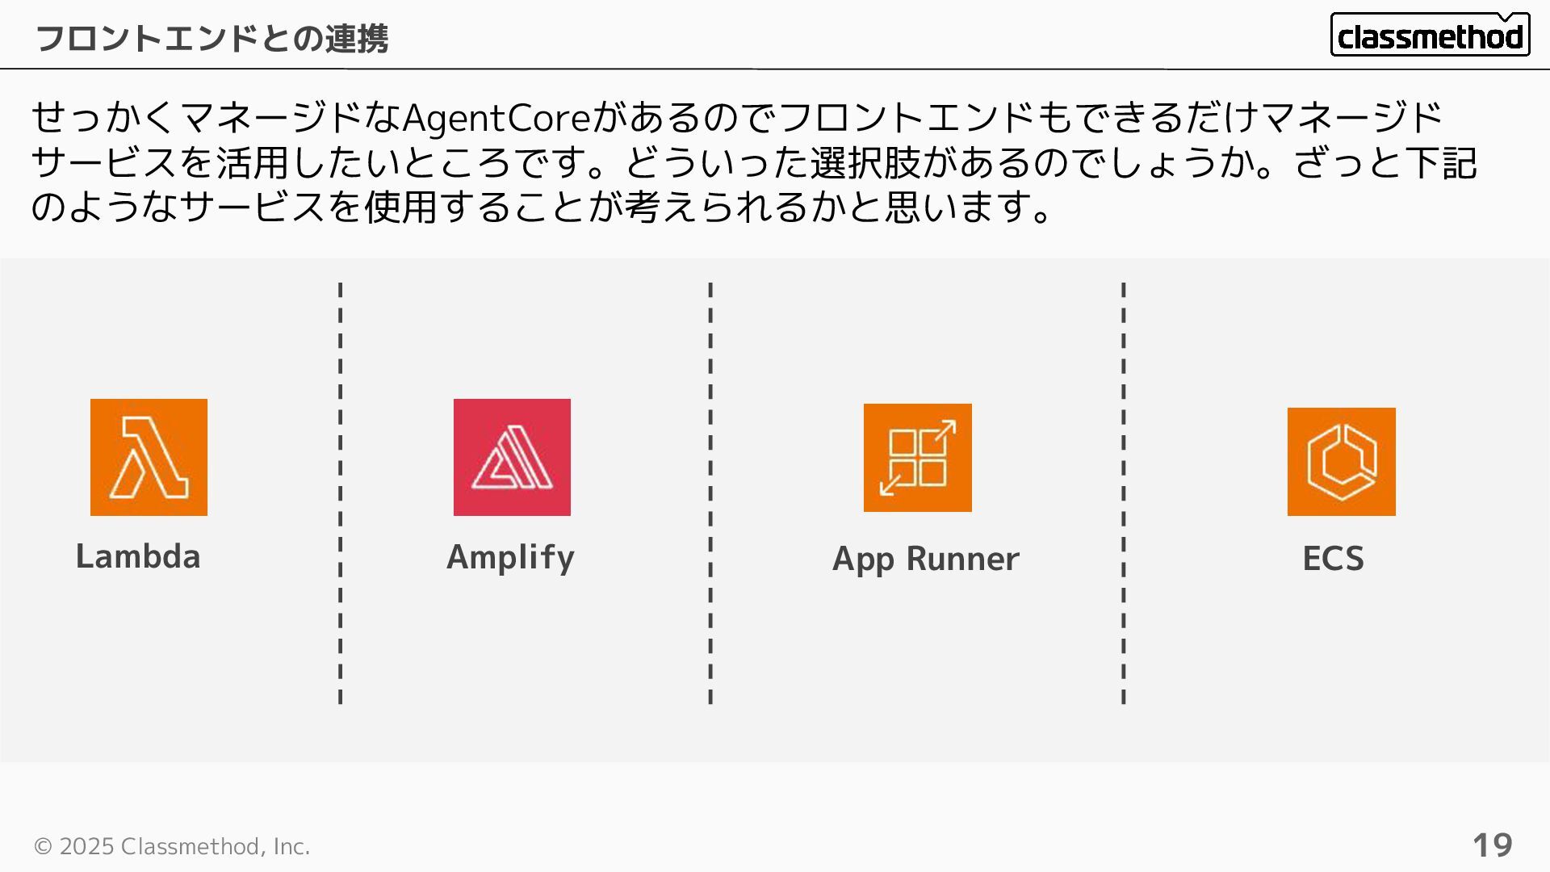Select the App Runner text label
The image size is (1550, 872).
926,560
